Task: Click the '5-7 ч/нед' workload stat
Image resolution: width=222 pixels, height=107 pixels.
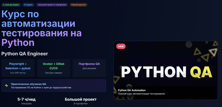Action: 27,100
